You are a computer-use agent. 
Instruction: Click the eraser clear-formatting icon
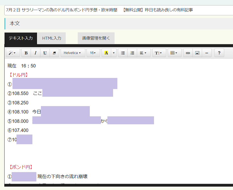54,53
